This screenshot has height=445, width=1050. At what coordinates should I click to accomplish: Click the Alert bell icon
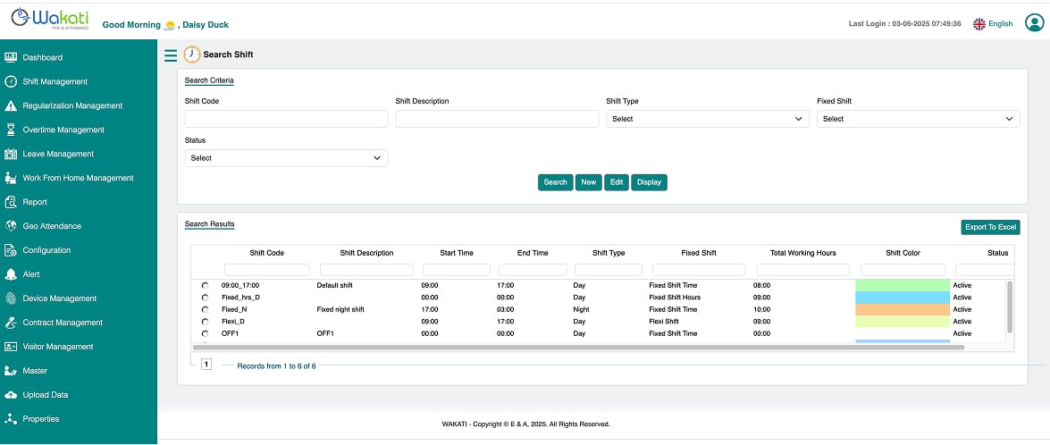pos(11,274)
